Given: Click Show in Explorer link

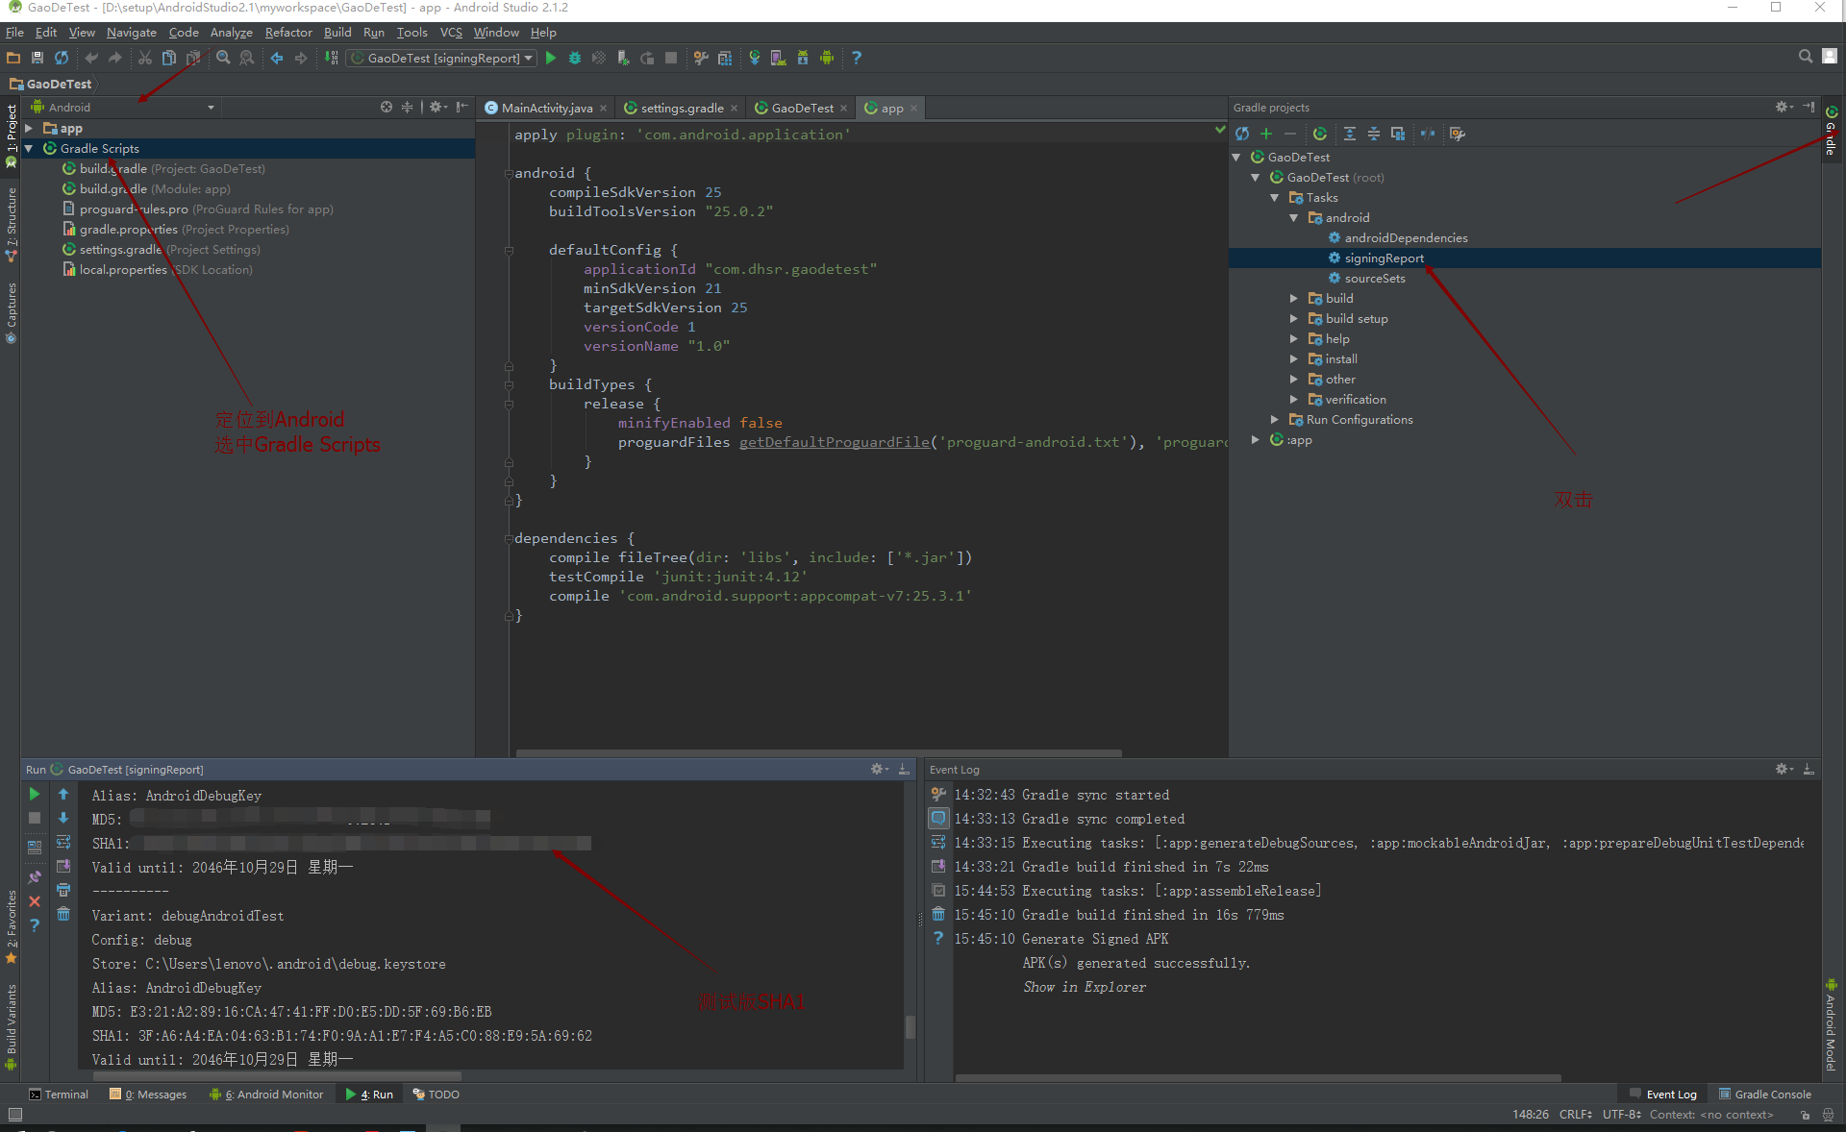Looking at the screenshot, I should tap(1085, 987).
